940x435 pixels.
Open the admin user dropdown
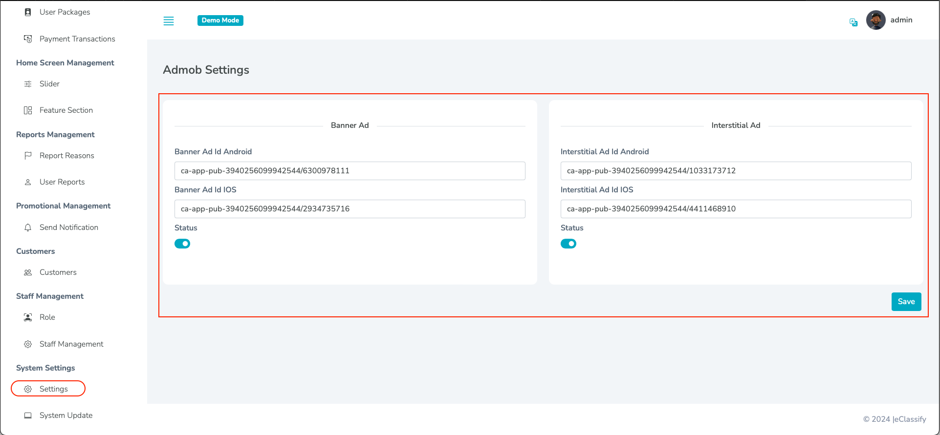(x=901, y=20)
